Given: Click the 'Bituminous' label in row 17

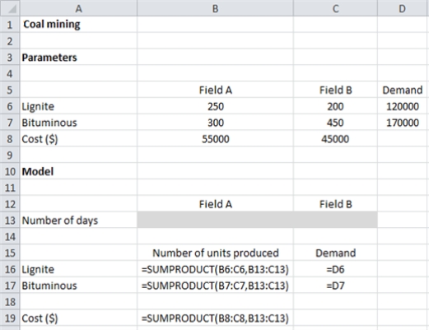Looking at the screenshot, I should tap(49, 286).
